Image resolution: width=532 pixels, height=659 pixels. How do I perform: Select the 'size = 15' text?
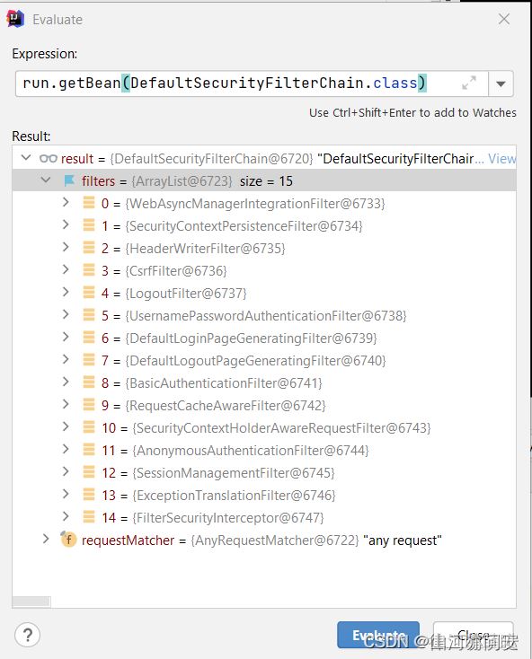266,181
